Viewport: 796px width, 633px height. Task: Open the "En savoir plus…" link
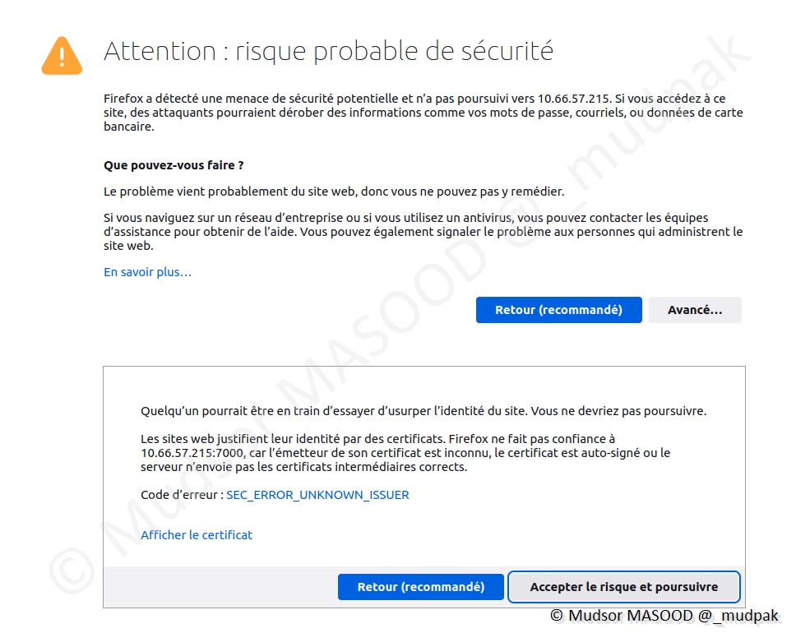point(147,272)
